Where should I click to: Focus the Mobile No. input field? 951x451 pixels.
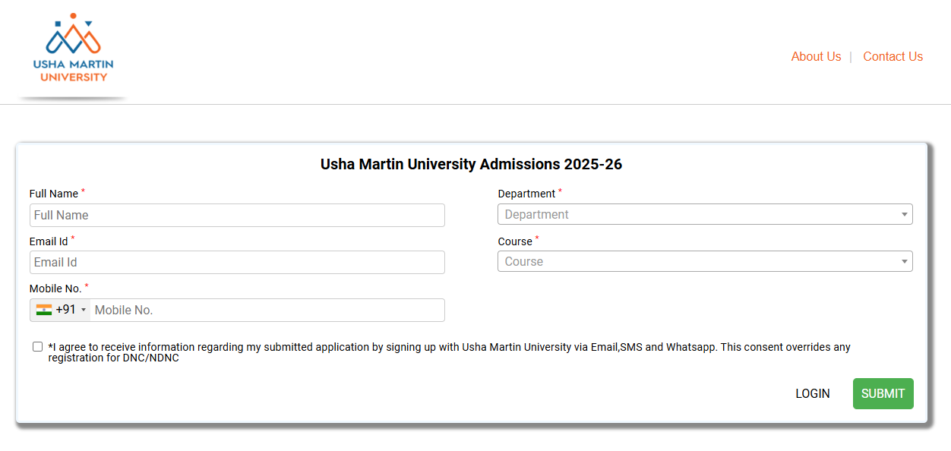(267, 311)
